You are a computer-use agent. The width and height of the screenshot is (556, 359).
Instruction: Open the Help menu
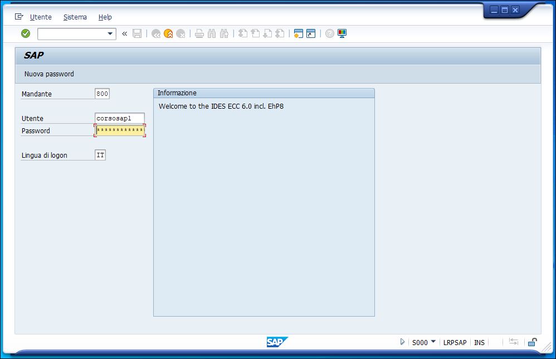[105, 17]
